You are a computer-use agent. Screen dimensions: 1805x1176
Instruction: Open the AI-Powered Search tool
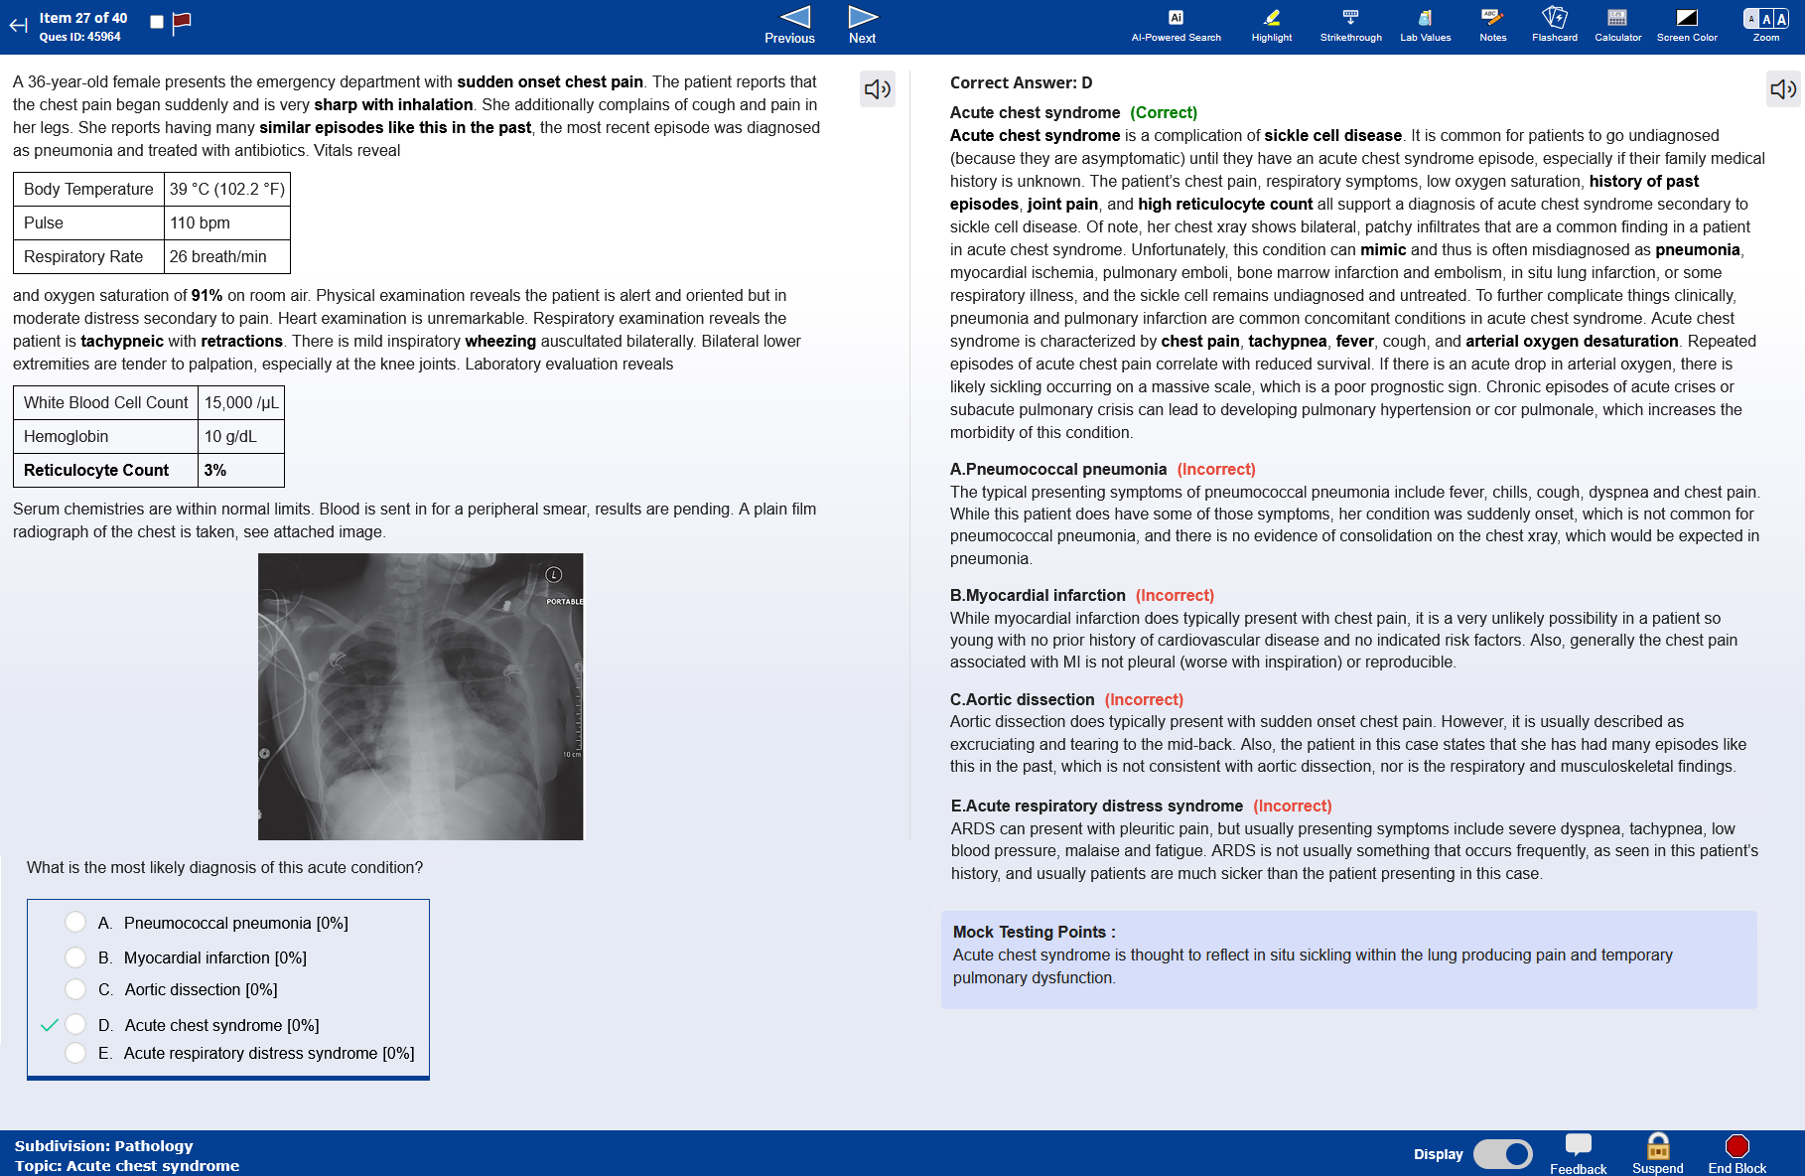tap(1176, 25)
